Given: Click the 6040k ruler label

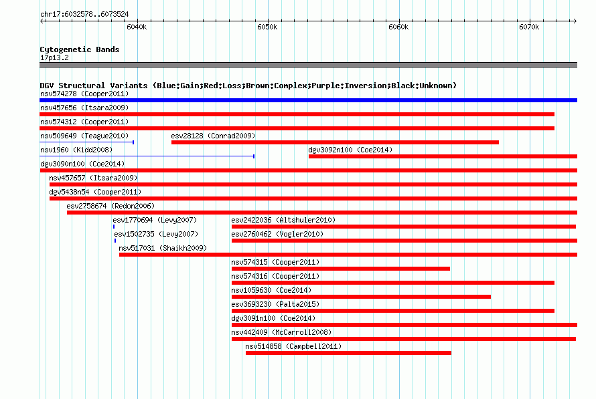Looking at the screenshot, I should click(137, 27).
